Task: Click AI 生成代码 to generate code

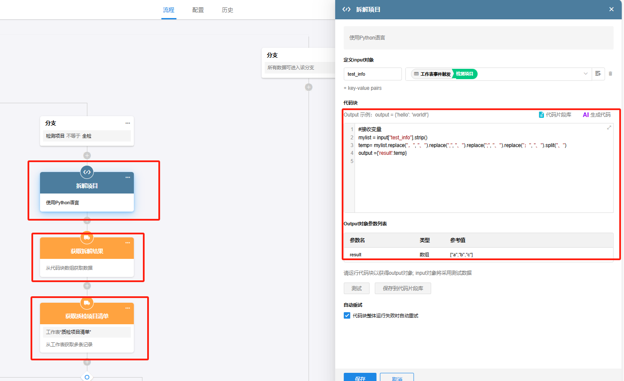Action: [596, 115]
